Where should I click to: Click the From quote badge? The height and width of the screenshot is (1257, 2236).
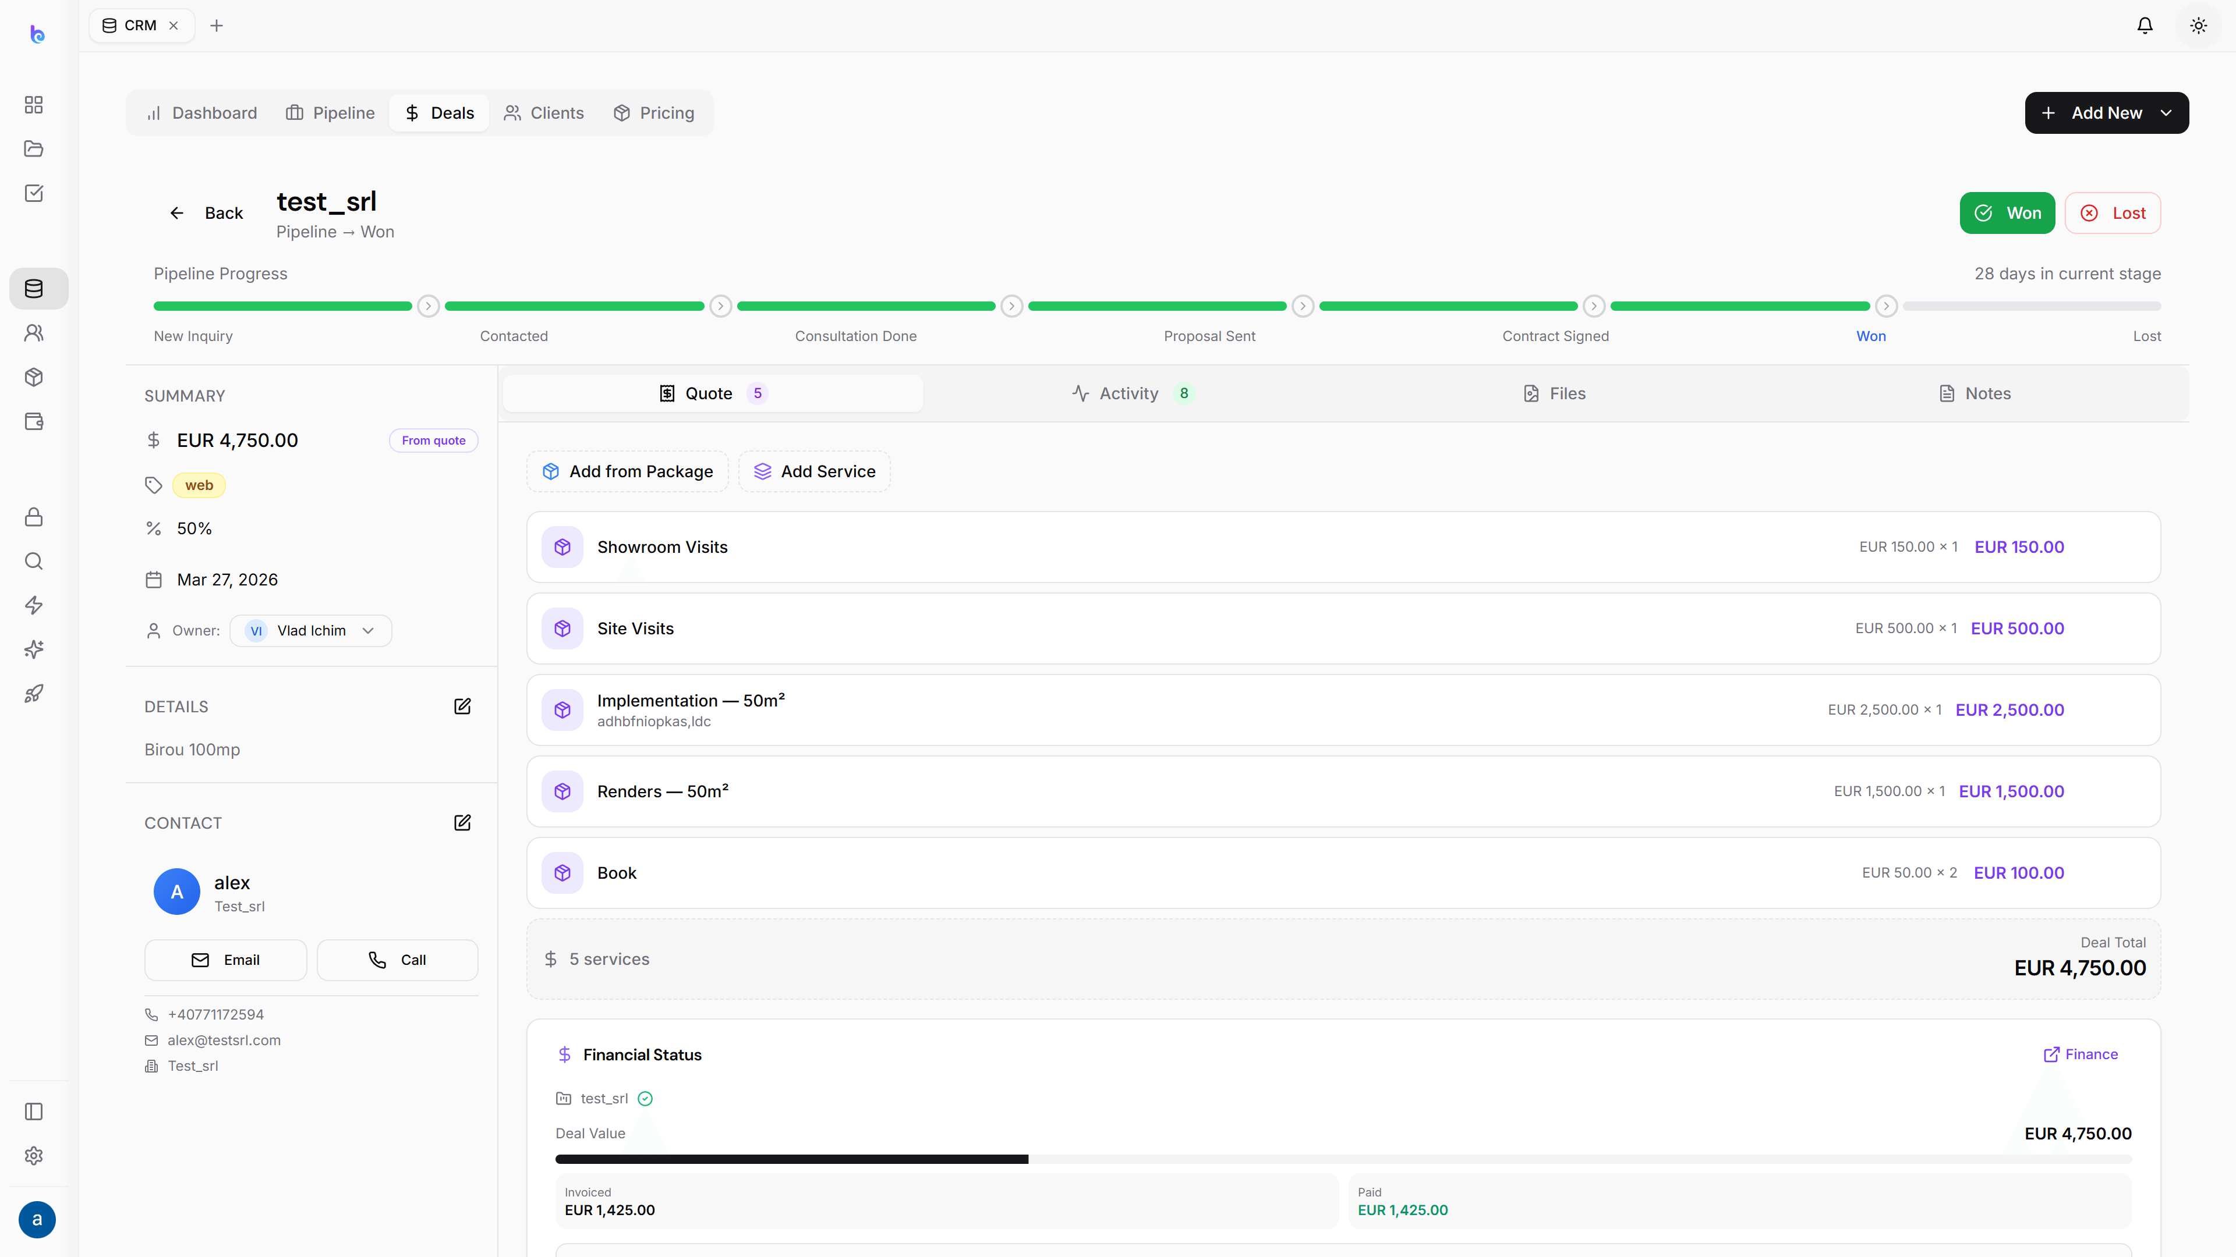433,441
